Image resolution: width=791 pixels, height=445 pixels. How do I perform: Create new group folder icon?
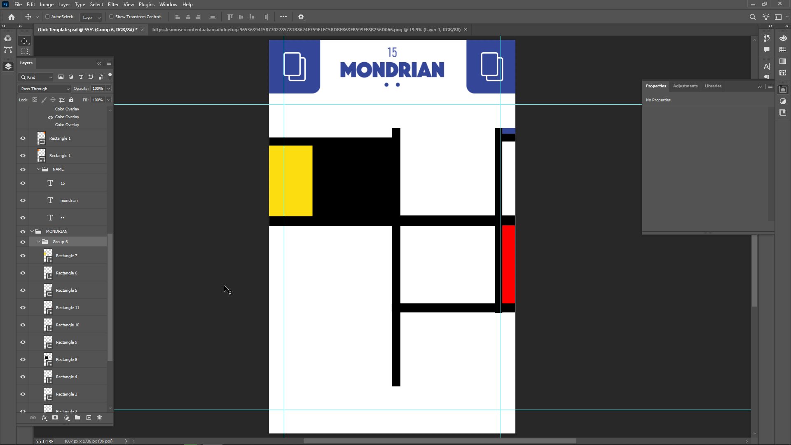point(77,418)
